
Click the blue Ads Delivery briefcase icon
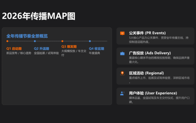tap(122, 53)
